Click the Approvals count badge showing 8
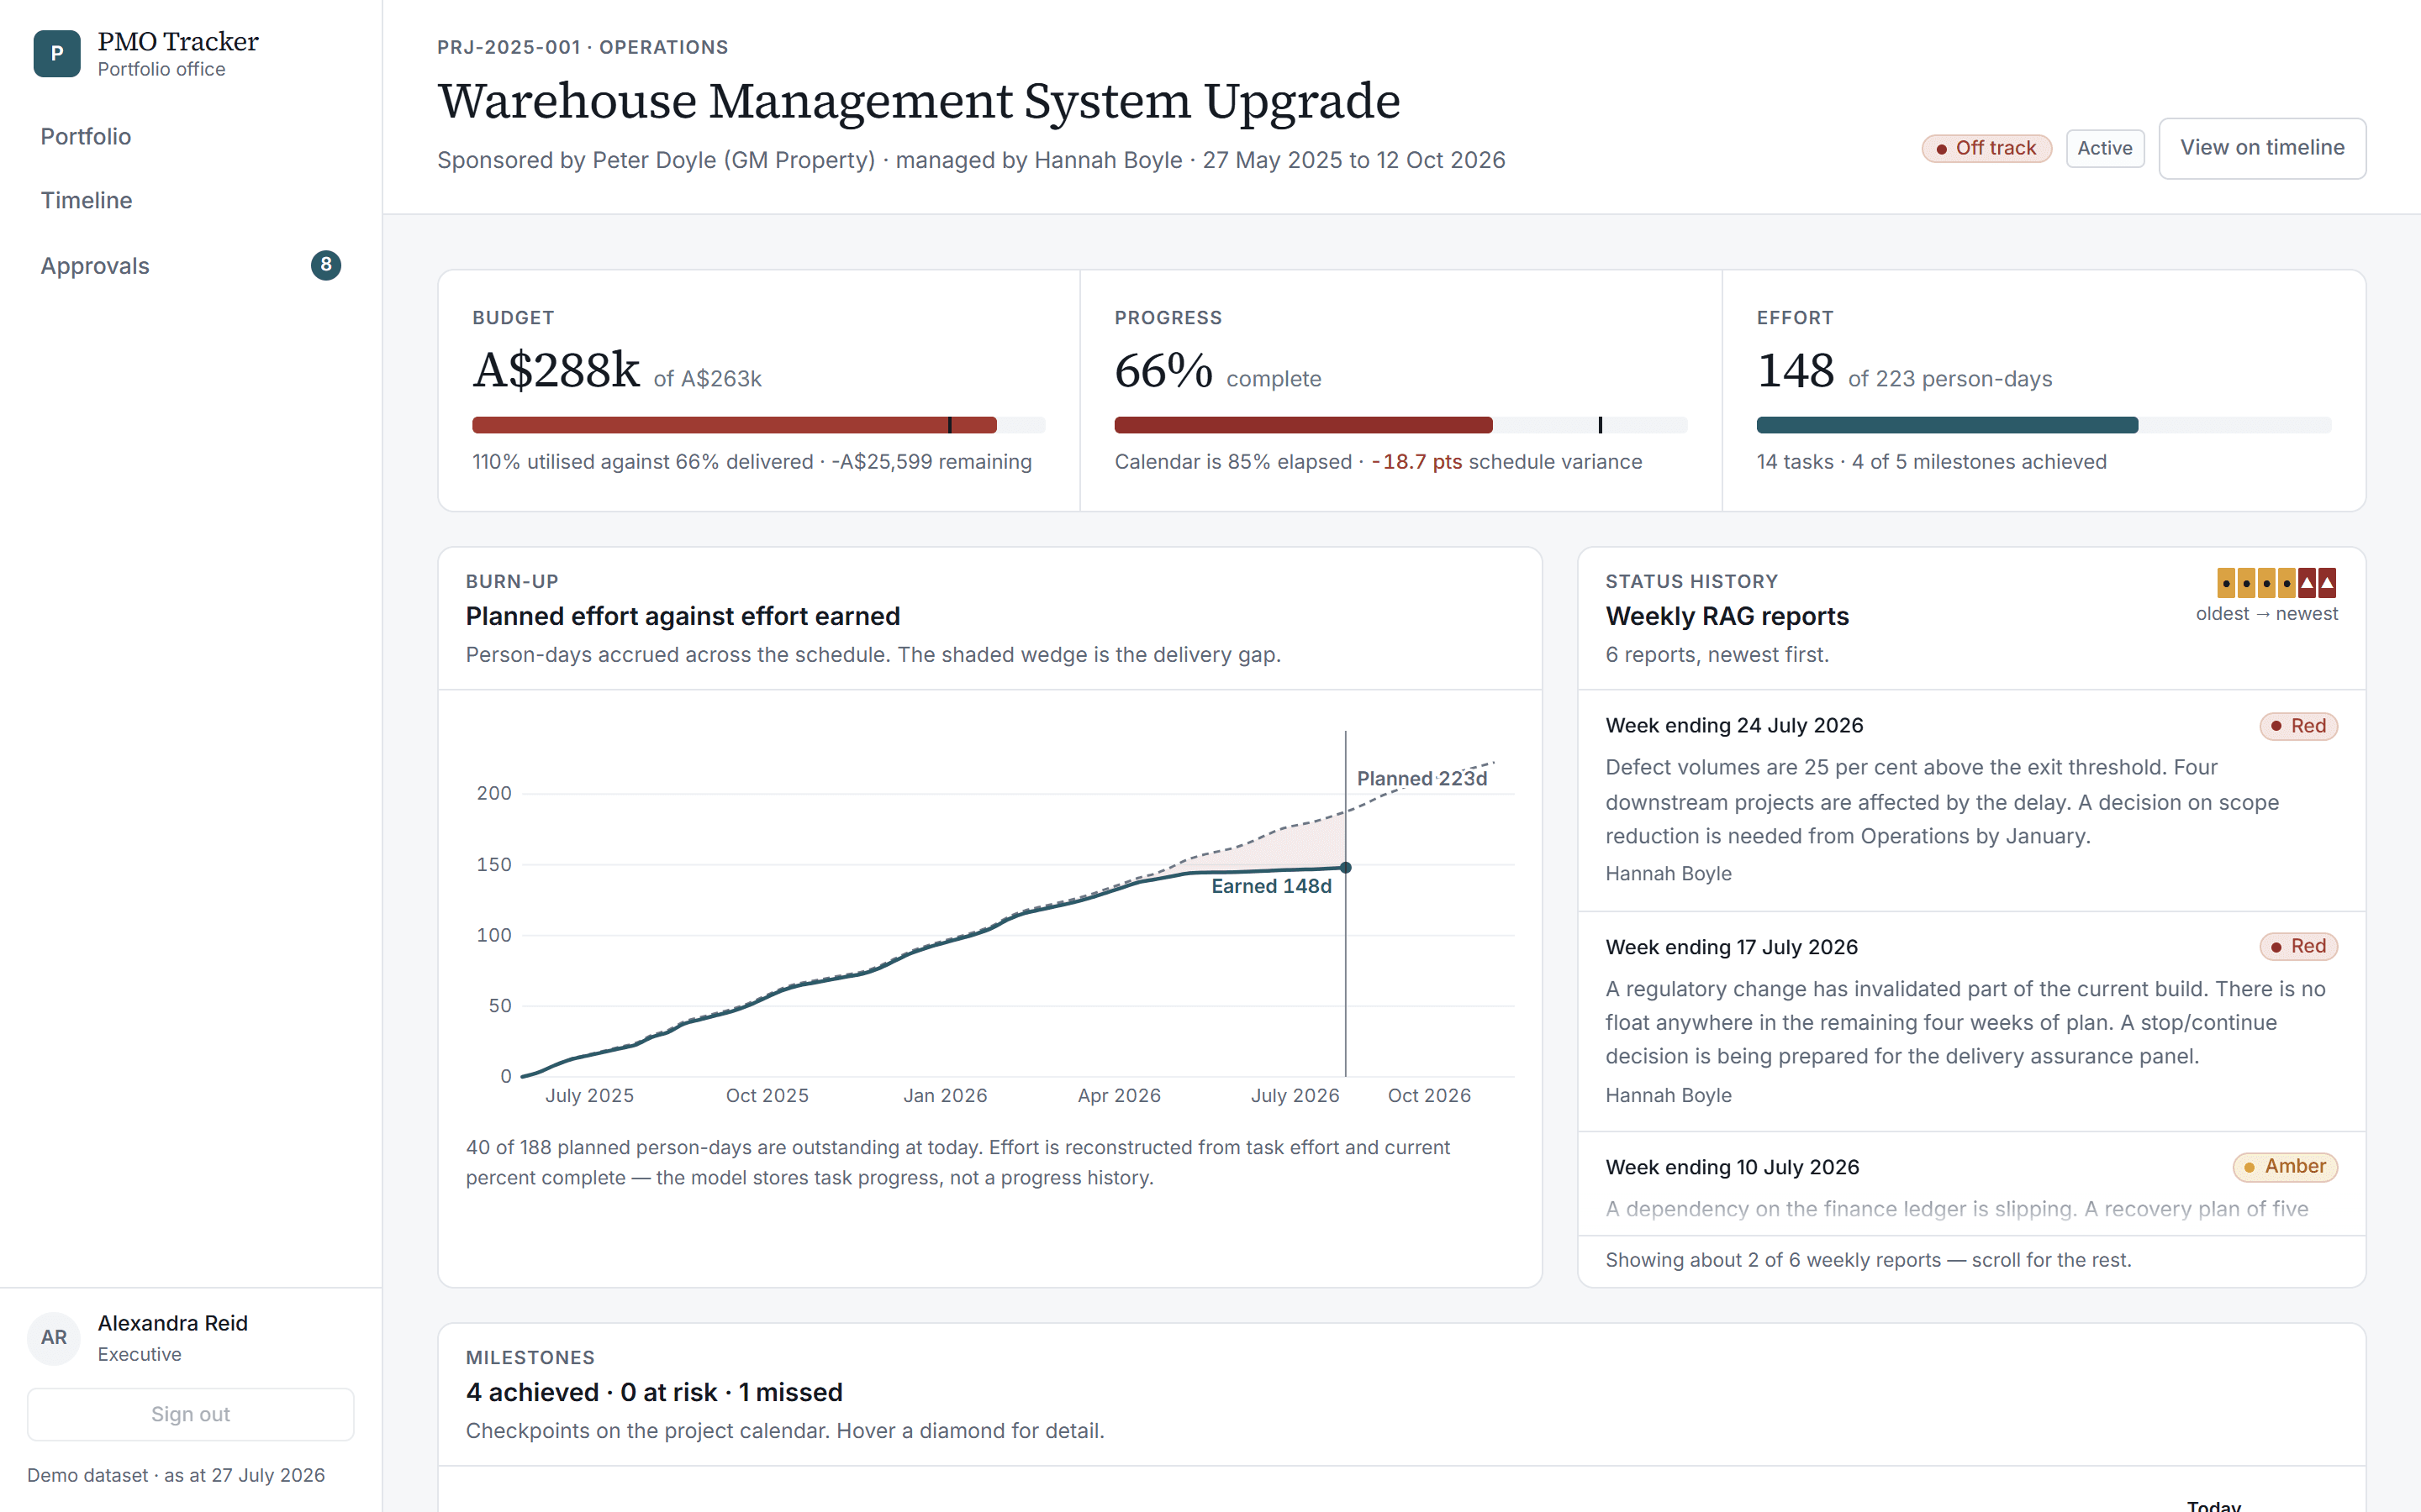The width and height of the screenshot is (2421, 1512). pos(325,265)
